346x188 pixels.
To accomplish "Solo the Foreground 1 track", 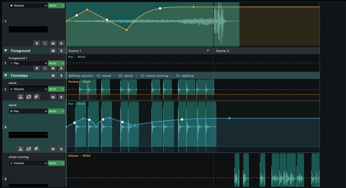I will coord(61,68).
